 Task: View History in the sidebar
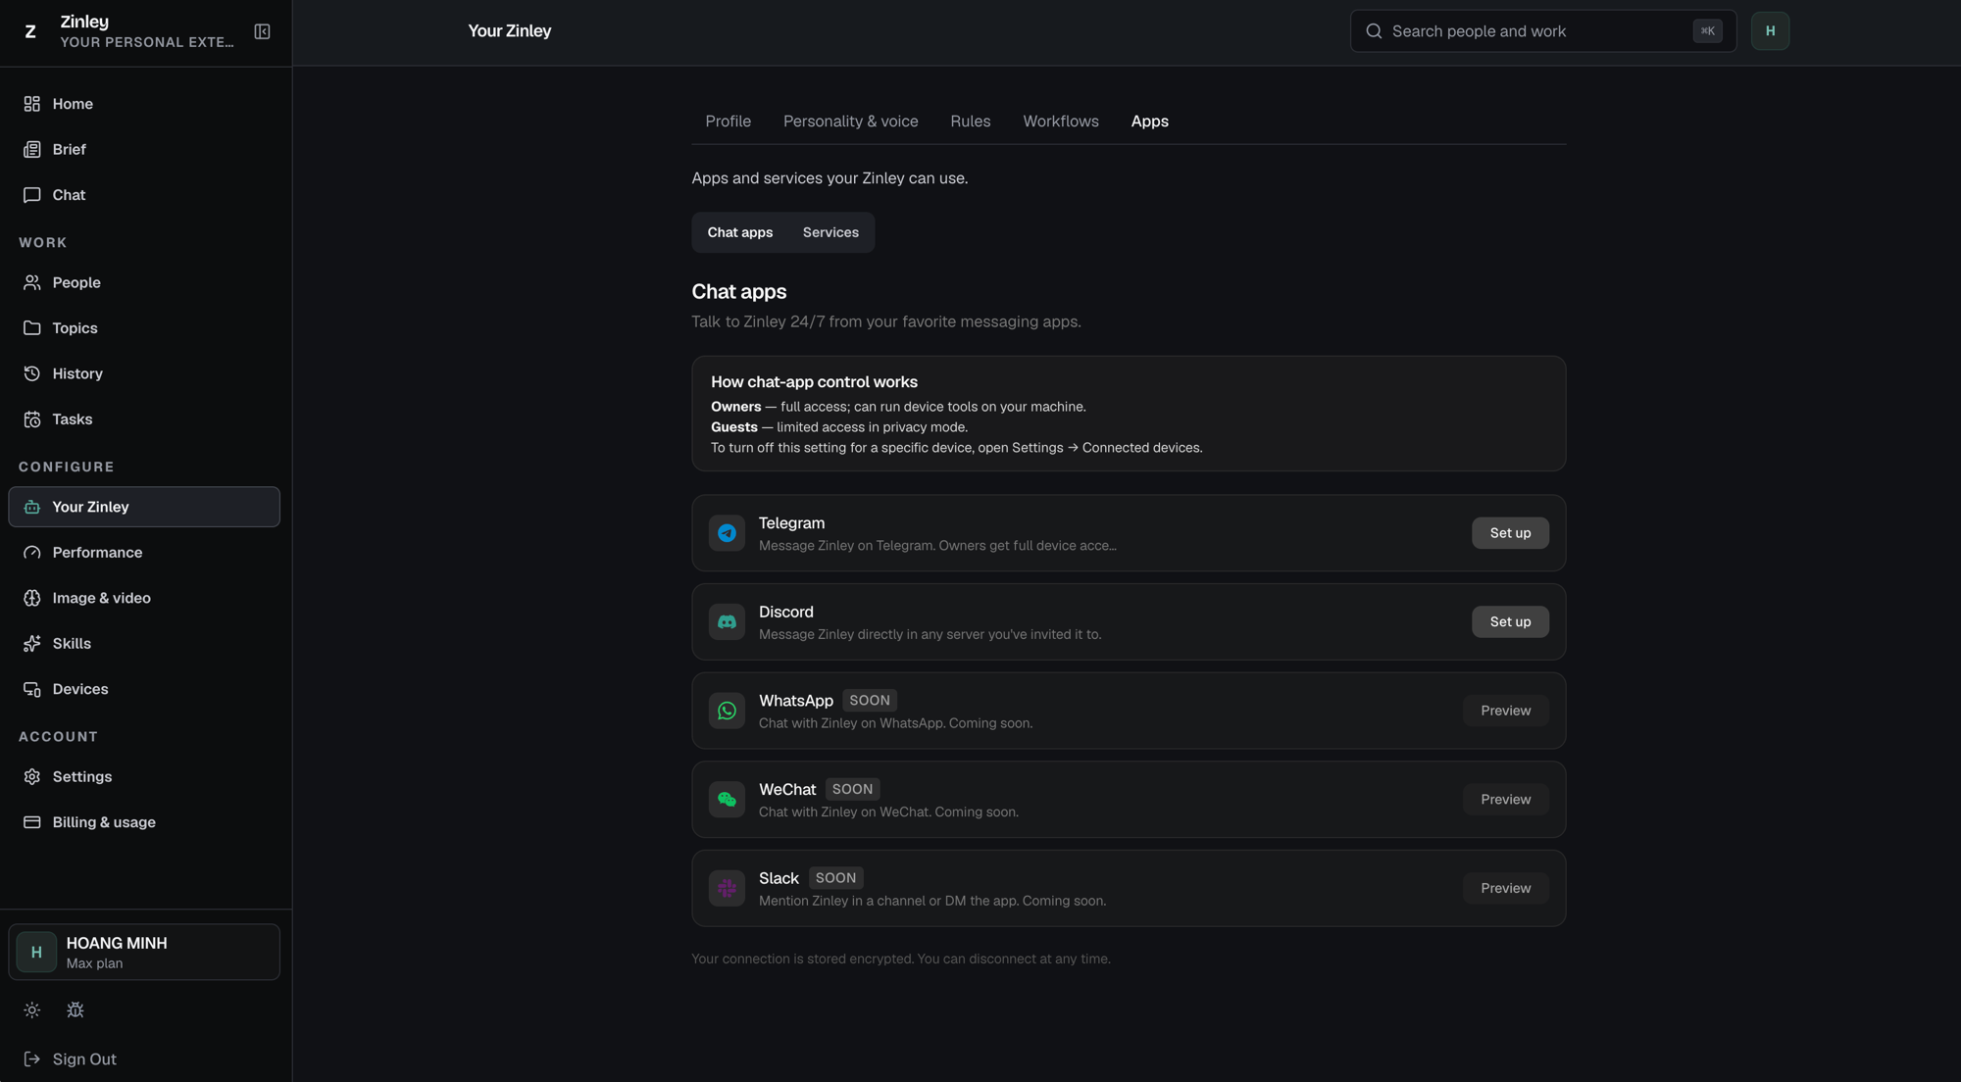(144, 373)
